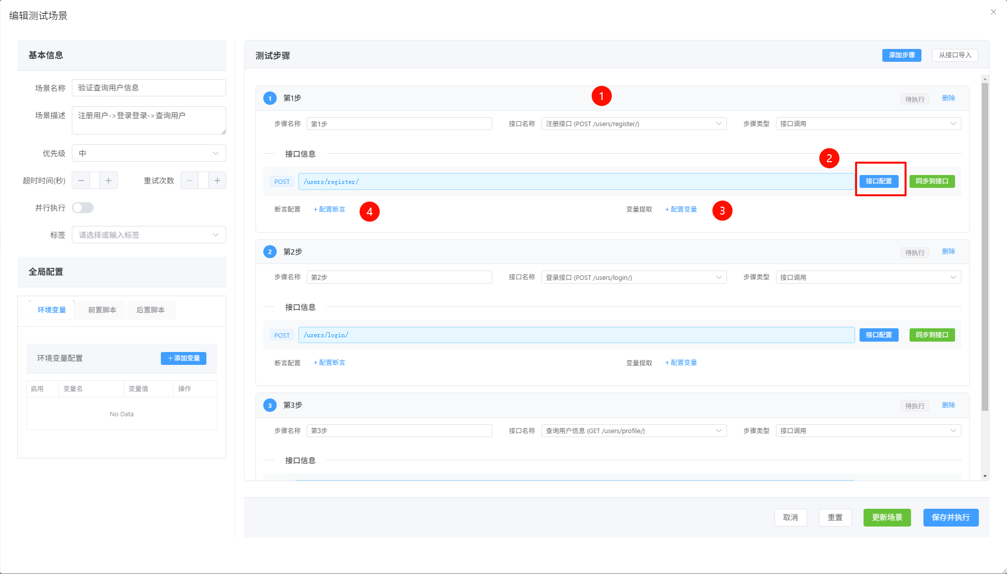Click the vertical scrollbar of steps list
This screenshot has width=1007, height=574.
click(x=985, y=247)
